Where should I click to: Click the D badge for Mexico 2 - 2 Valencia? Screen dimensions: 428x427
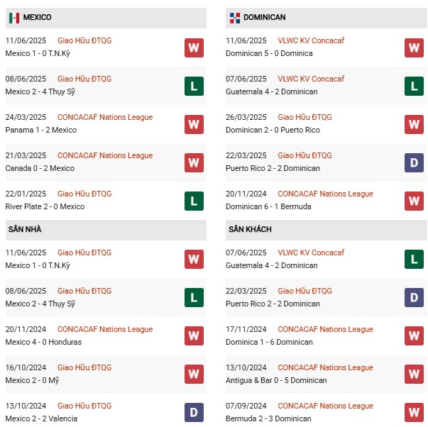point(194,413)
